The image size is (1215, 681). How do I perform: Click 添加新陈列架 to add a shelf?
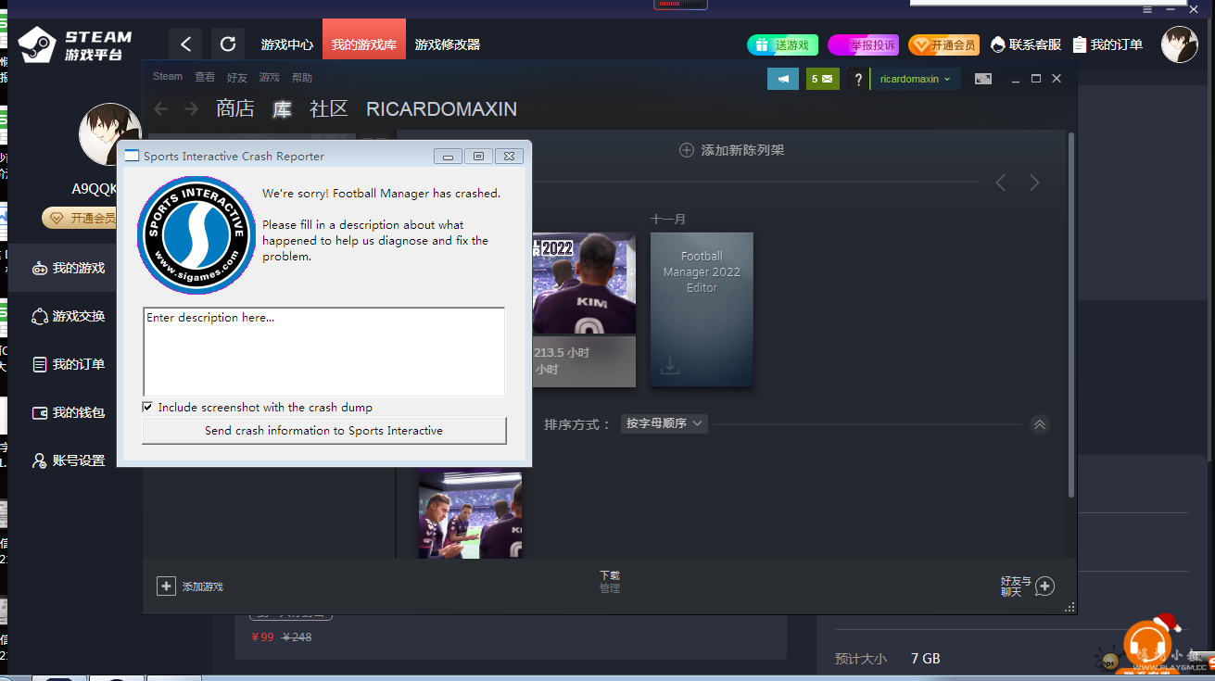(x=732, y=150)
